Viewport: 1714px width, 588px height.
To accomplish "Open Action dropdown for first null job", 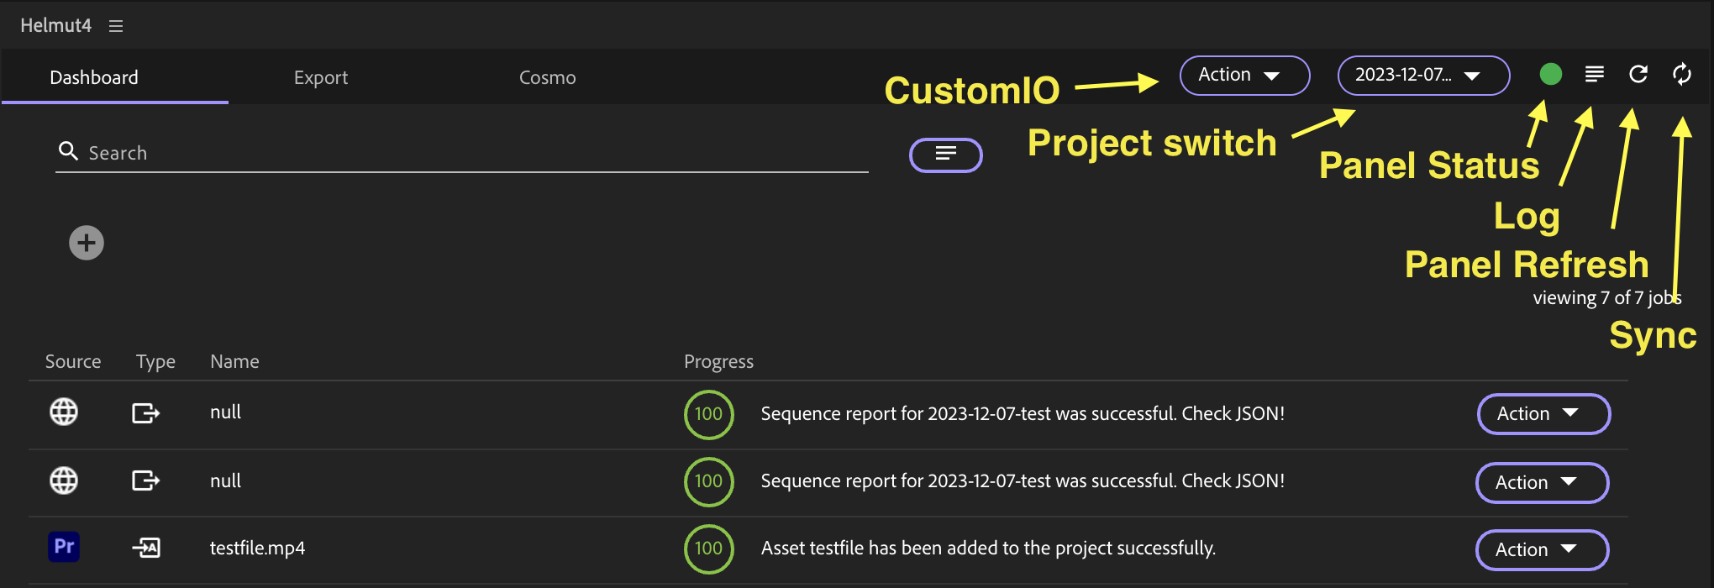I will tap(1543, 414).
